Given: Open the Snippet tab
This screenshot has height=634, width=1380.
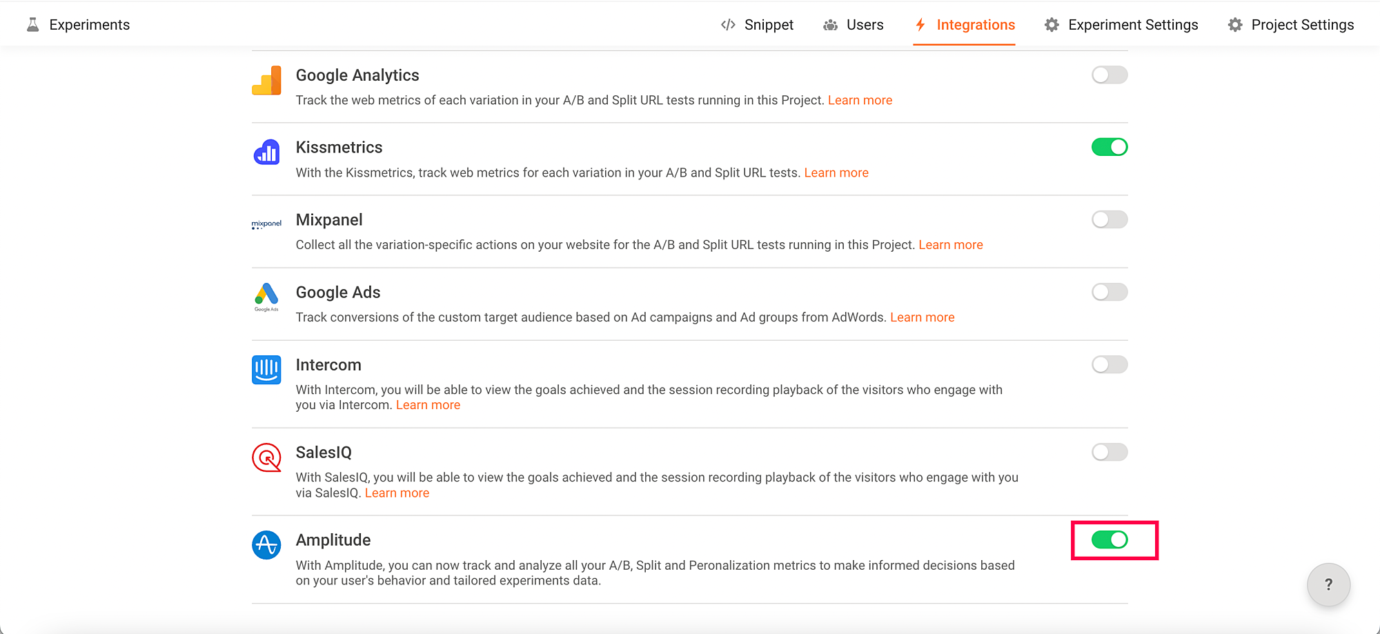Looking at the screenshot, I should 758,25.
